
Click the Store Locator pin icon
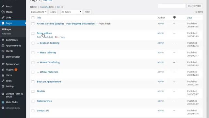pyautogui.click(x=3, y=57)
